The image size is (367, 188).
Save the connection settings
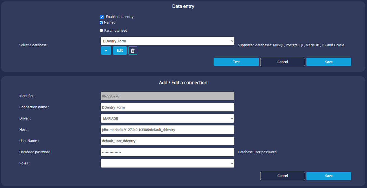click(329, 176)
